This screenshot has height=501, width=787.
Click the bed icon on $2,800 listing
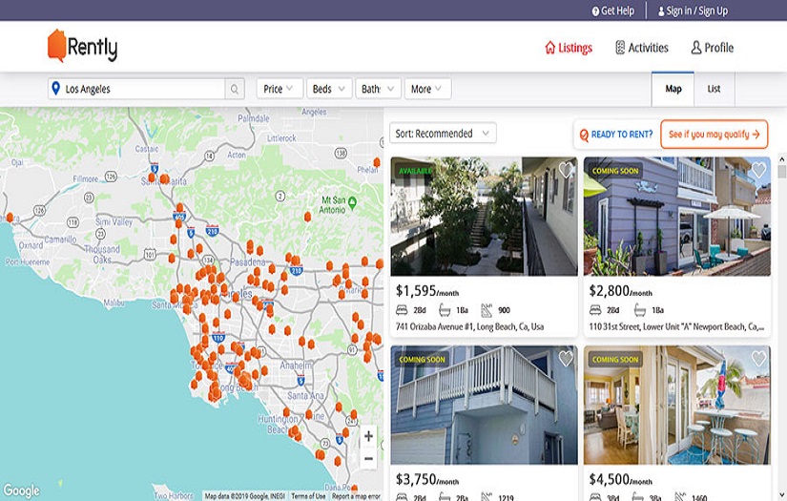(x=595, y=310)
